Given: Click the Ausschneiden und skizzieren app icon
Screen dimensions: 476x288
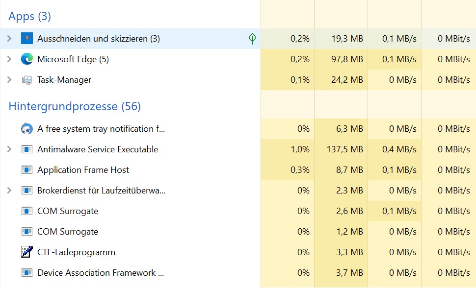Looking at the screenshot, I should (x=26, y=38).
